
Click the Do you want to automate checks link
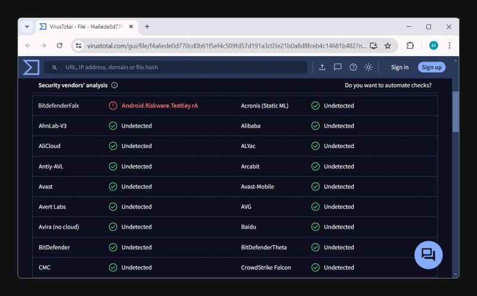coord(388,85)
